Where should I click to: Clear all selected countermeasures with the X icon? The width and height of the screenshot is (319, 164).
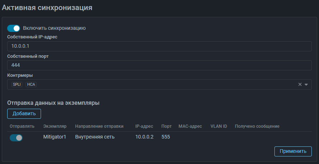tap(300, 85)
